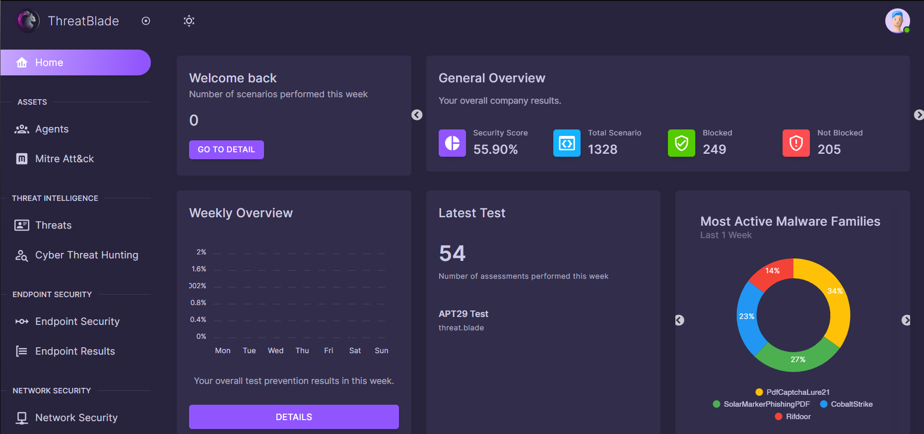Toggle the sidebar pin radio icon
The height and width of the screenshot is (434, 924).
(146, 21)
